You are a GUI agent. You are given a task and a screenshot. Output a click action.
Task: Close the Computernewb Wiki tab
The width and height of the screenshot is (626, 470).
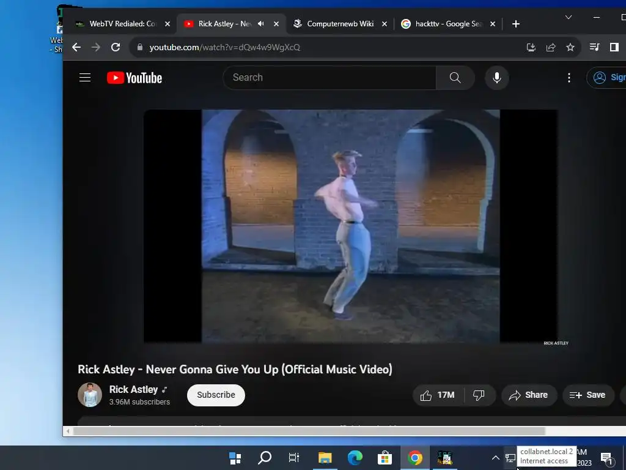(x=385, y=24)
